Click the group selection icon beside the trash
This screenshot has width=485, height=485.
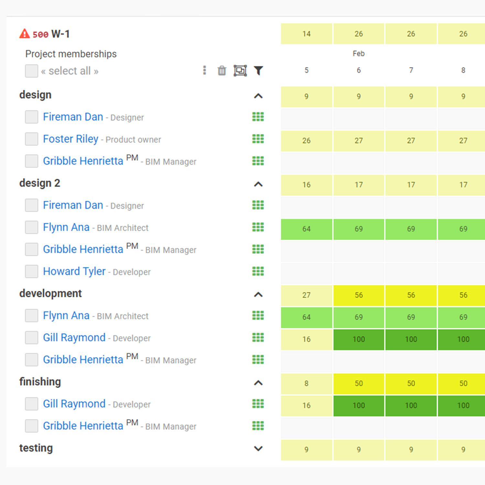coord(240,70)
